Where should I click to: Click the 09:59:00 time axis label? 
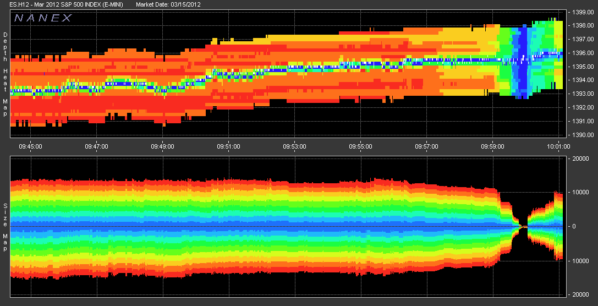(493, 146)
